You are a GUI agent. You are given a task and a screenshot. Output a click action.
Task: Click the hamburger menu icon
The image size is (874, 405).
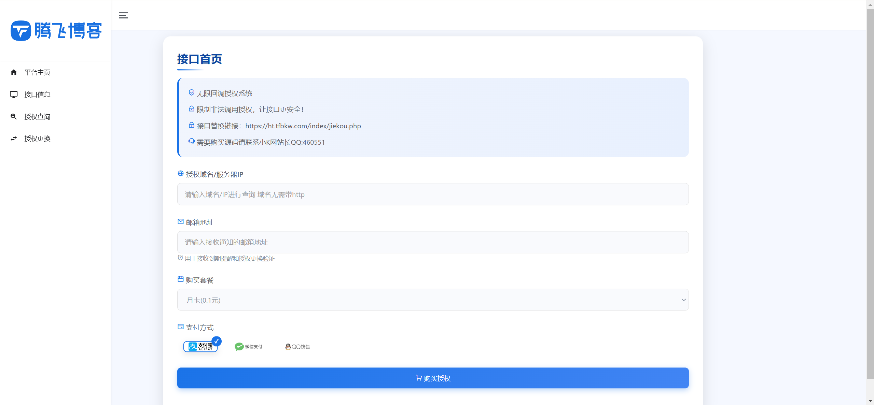click(x=123, y=15)
